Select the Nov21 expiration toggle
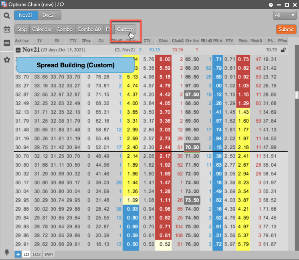Viewport: 299px width, 260px height. (26, 15)
